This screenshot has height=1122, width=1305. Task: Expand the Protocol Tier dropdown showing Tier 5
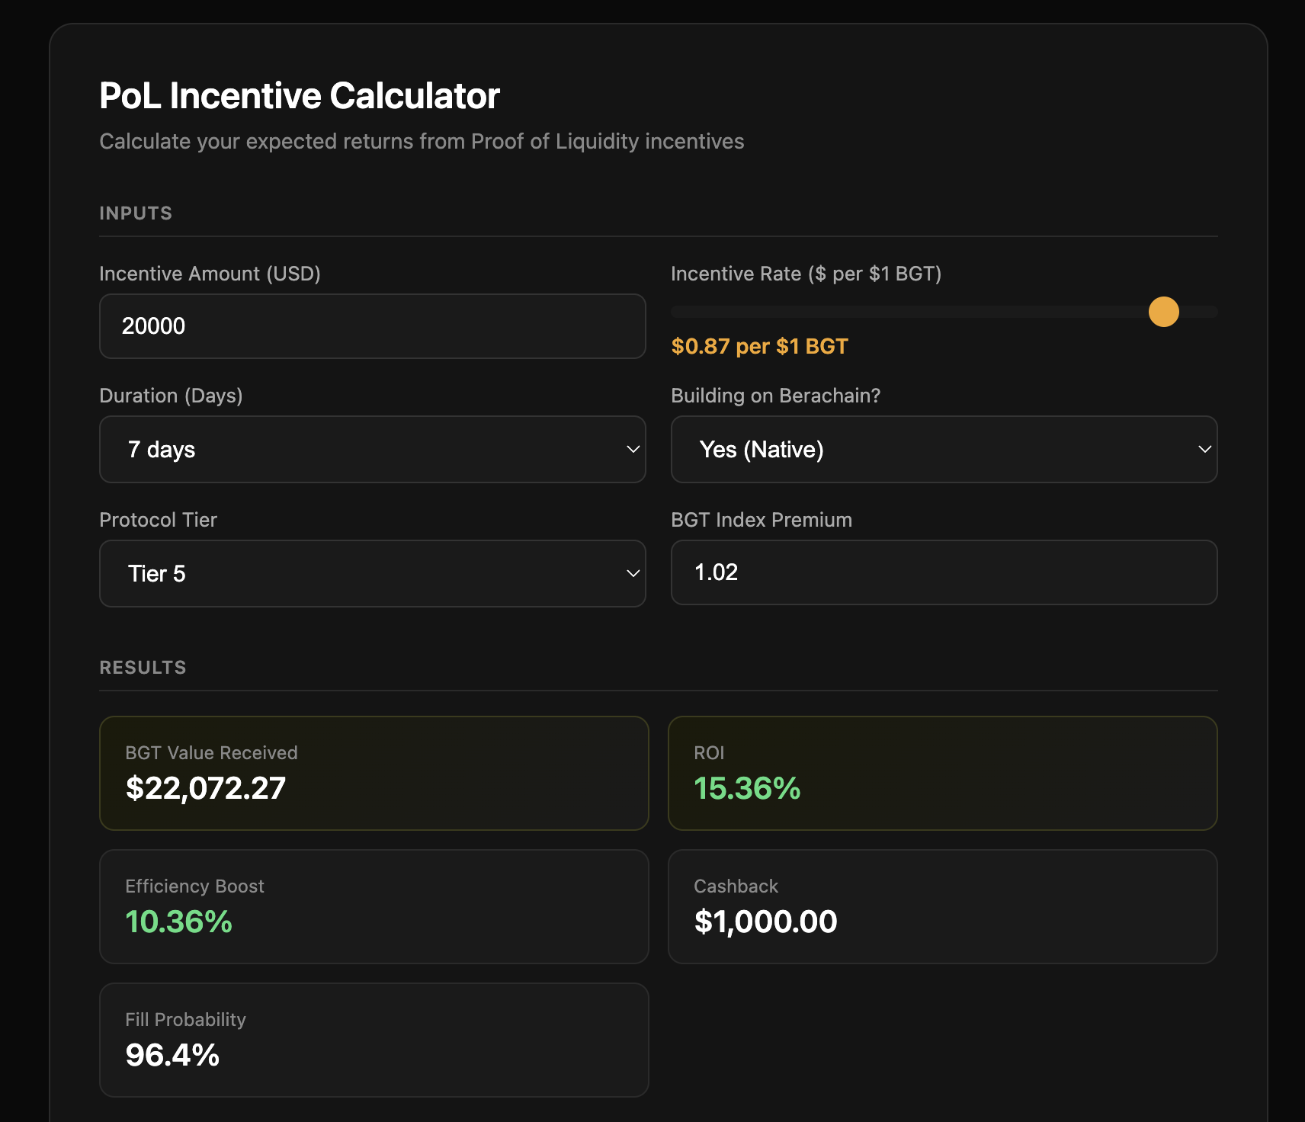pos(372,574)
